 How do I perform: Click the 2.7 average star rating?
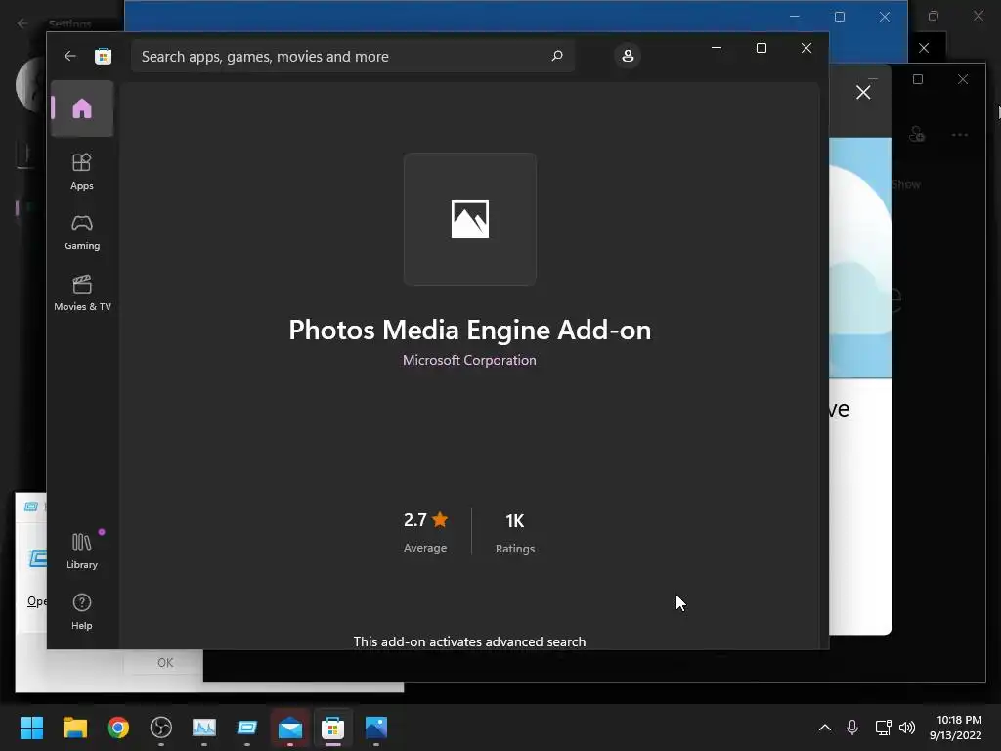point(425,531)
